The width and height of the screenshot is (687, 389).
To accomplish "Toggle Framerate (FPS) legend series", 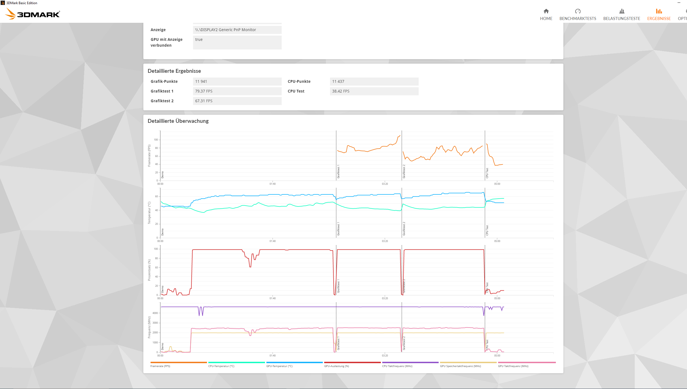I will tap(160, 366).
